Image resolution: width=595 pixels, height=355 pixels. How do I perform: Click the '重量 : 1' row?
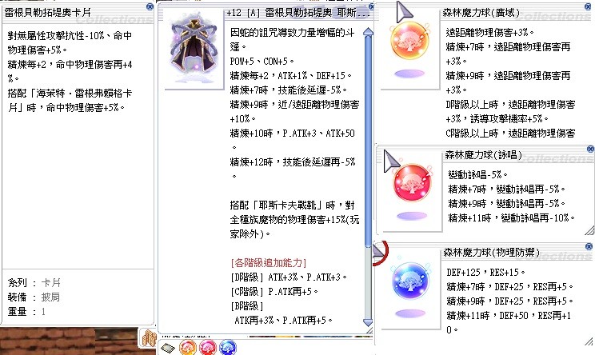pos(26,312)
